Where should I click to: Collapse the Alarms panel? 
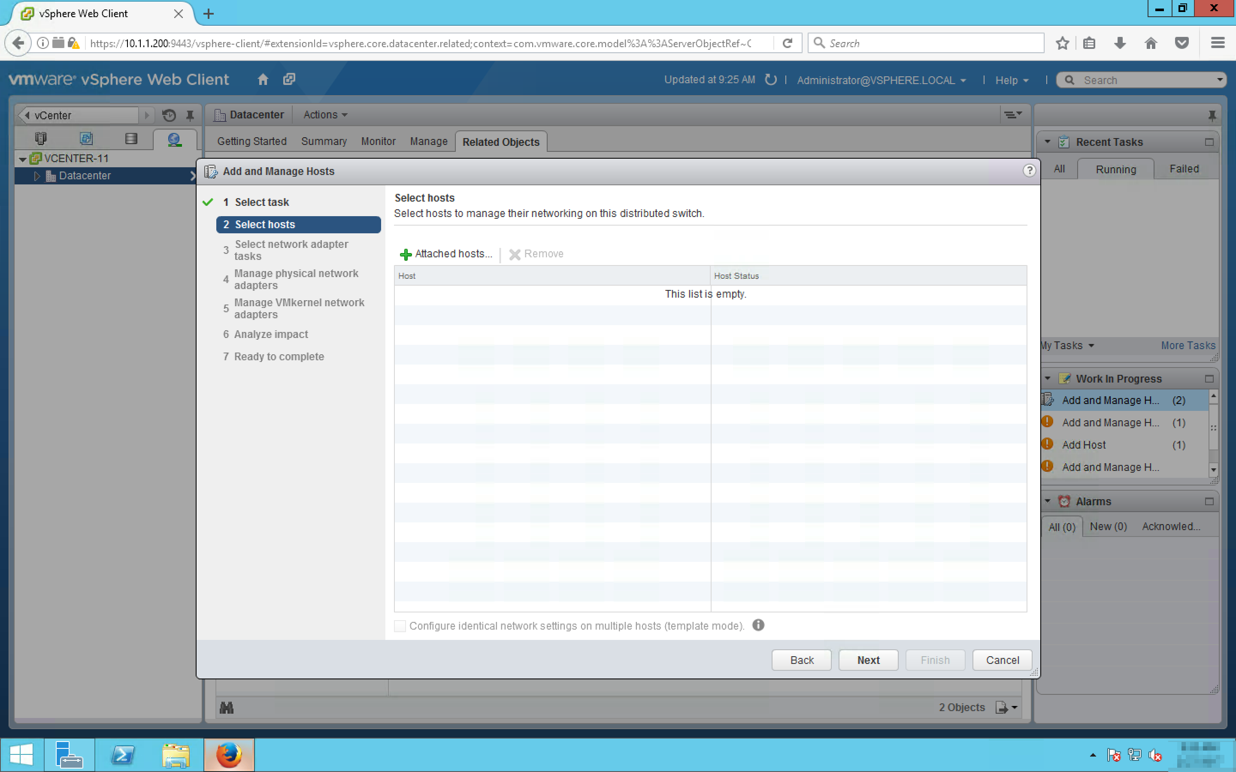pyautogui.click(x=1047, y=501)
